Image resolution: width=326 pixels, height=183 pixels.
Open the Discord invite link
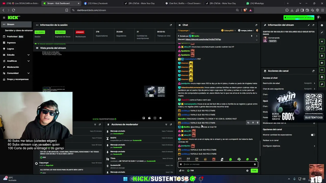[203, 39]
